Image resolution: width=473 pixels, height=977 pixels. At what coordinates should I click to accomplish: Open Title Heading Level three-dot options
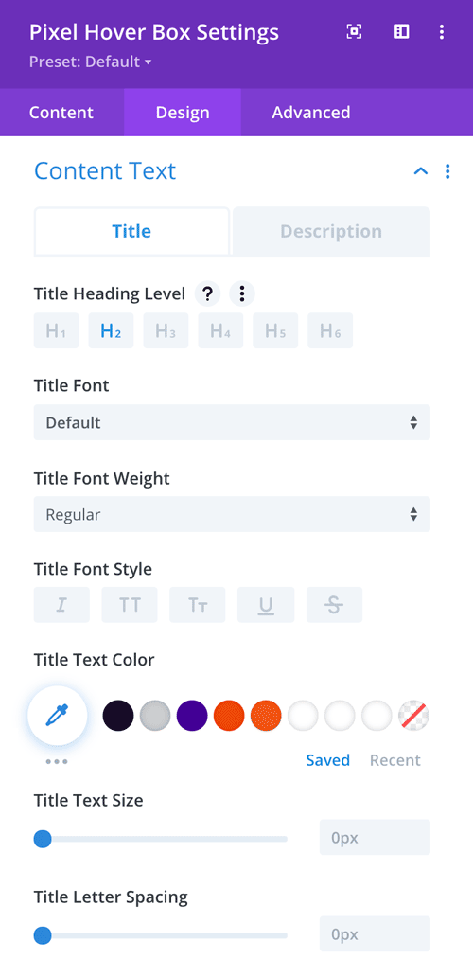[x=242, y=293]
